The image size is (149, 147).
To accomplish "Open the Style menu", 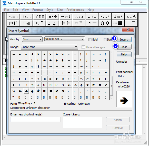I will click(x=50, y=10).
